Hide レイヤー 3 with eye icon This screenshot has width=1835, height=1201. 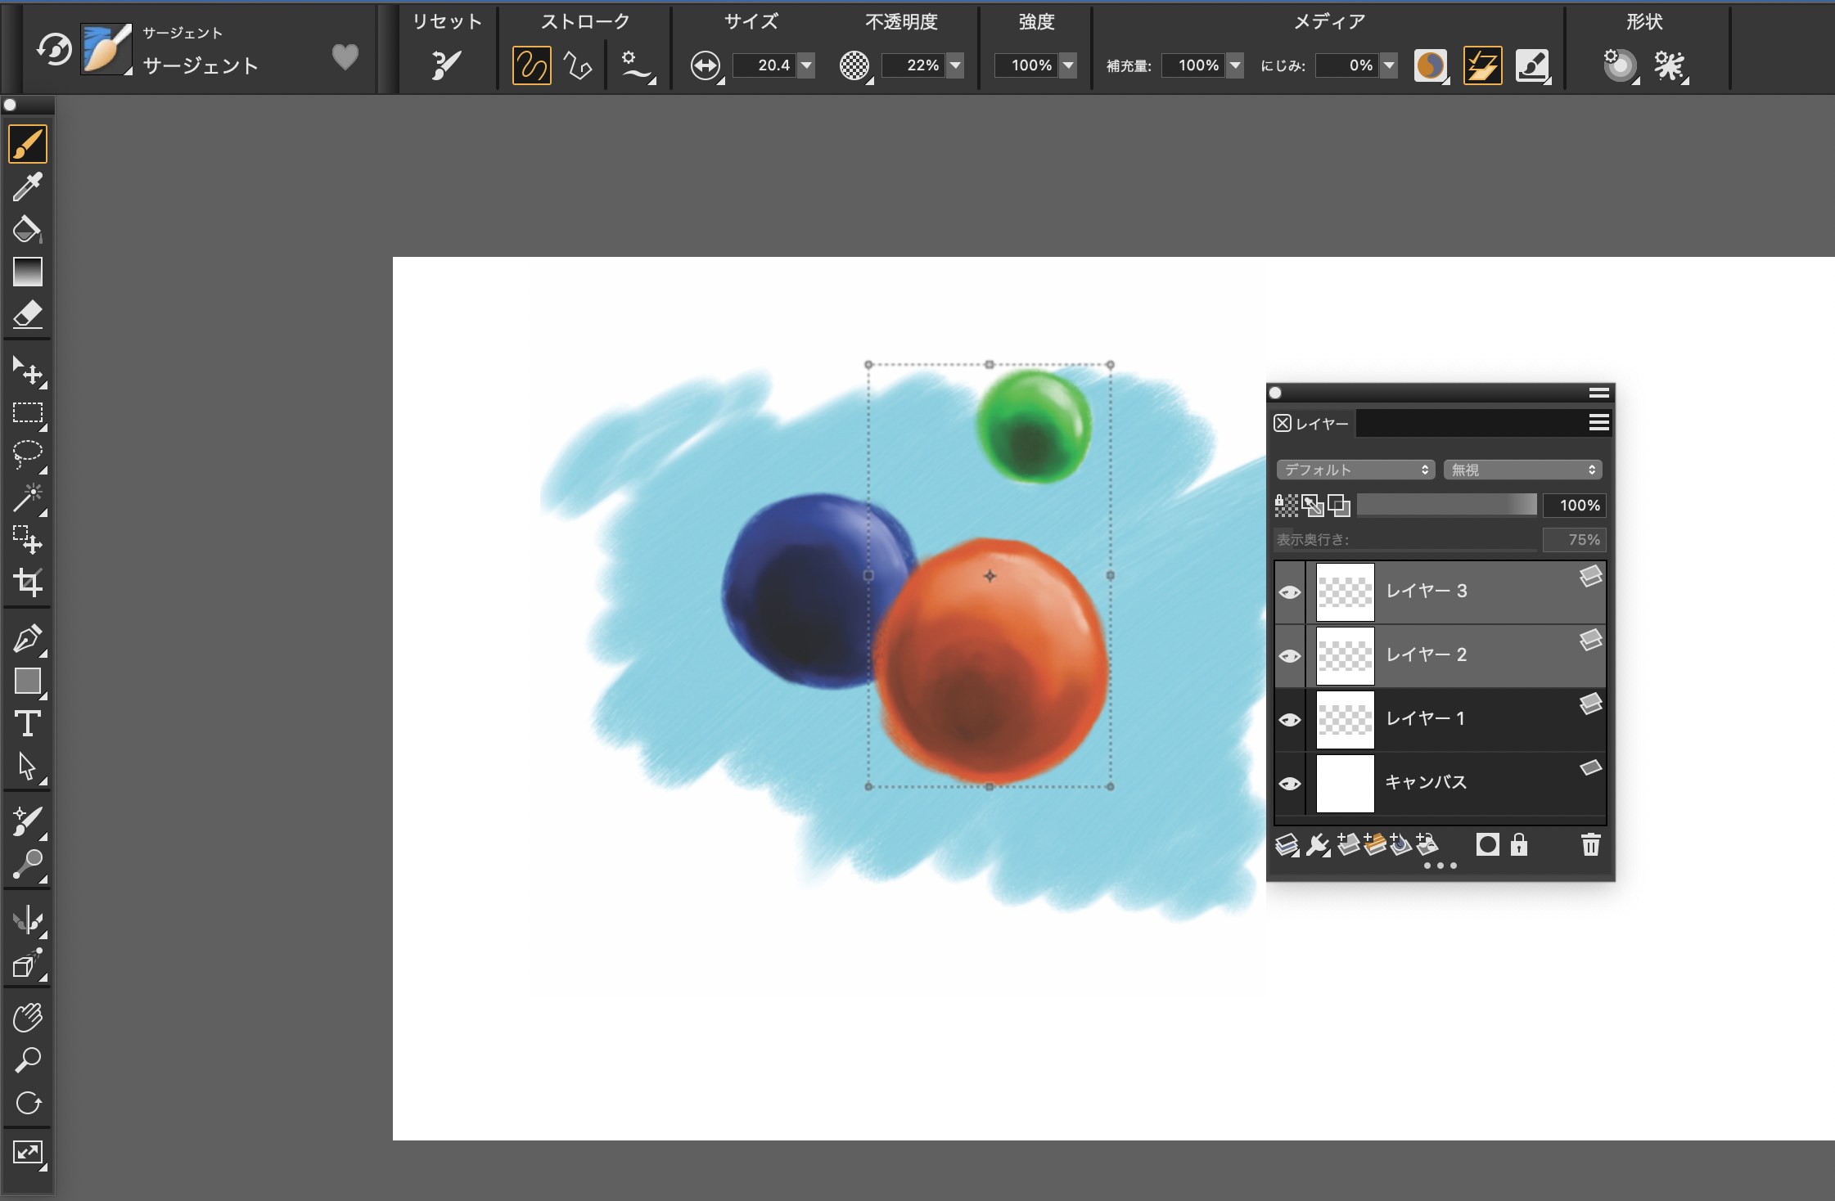coord(1290,592)
